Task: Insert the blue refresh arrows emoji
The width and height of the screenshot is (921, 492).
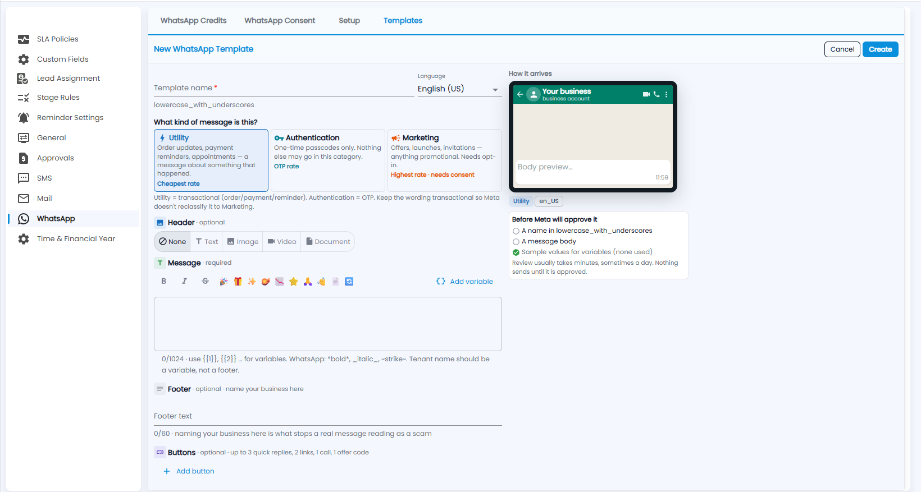Action: tap(349, 282)
